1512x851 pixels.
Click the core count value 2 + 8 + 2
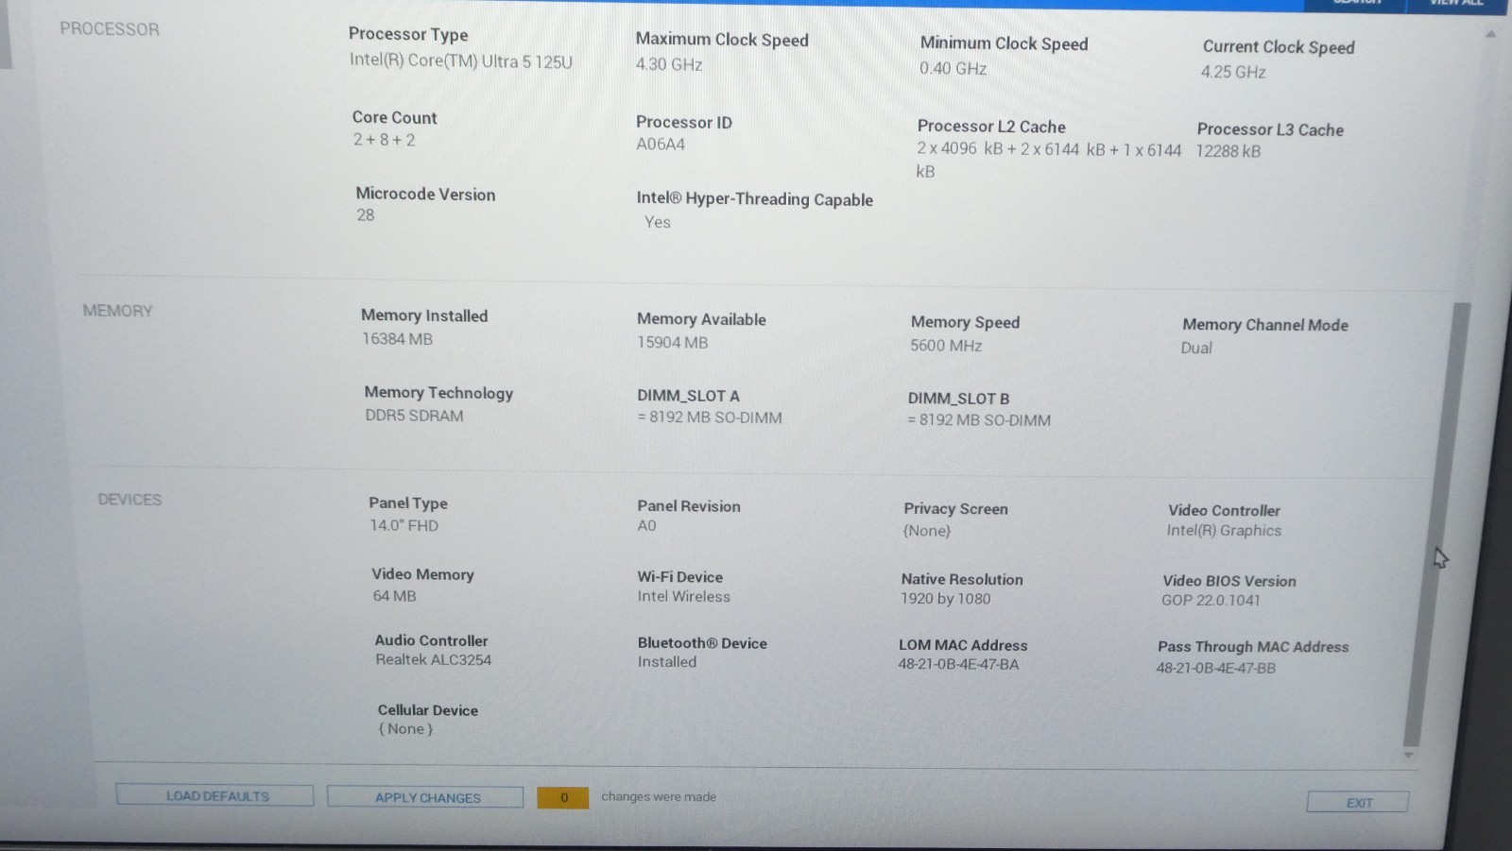385,140
